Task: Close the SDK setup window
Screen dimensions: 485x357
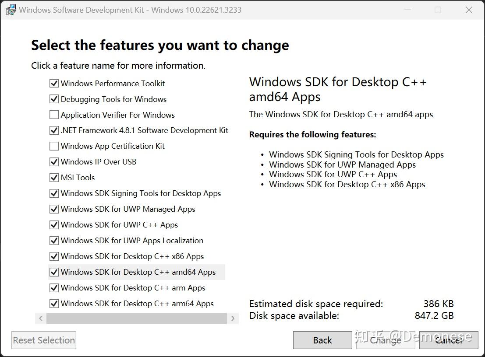Action: [469, 10]
